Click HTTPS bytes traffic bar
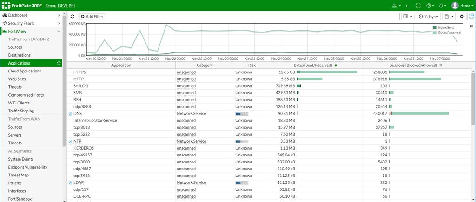This screenshot has width=476, height=202. coord(327,72)
